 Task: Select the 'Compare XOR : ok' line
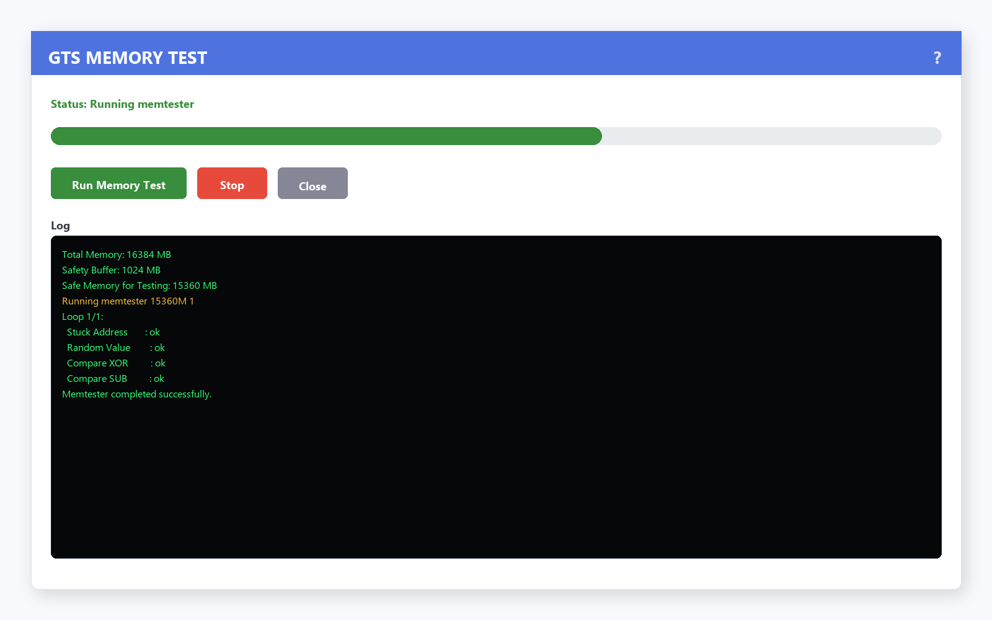pyautogui.click(x=116, y=363)
